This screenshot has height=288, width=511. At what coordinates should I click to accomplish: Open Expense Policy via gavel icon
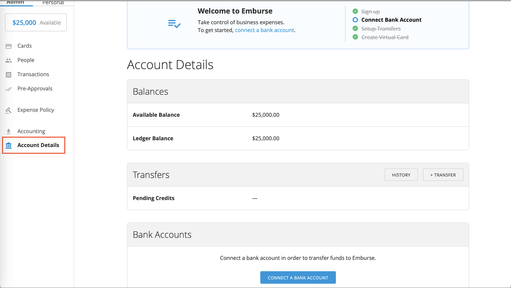coord(8,110)
